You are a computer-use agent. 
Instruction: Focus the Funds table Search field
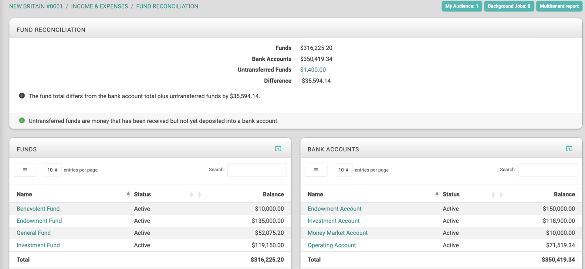point(257,170)
